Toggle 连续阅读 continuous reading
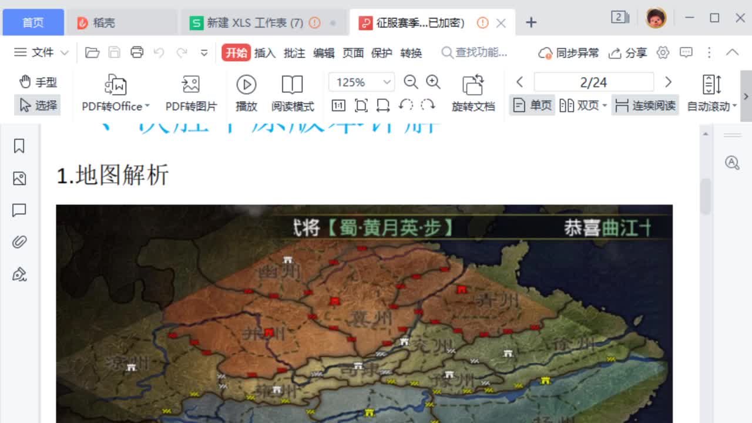The height and width of the screenshot is (423, 752). coord(645,105)
